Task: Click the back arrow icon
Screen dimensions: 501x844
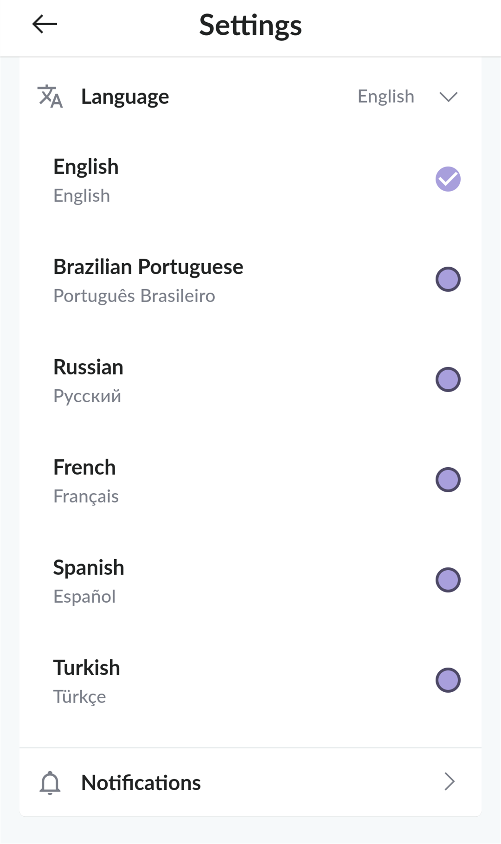Action: [x=45, y=24]
